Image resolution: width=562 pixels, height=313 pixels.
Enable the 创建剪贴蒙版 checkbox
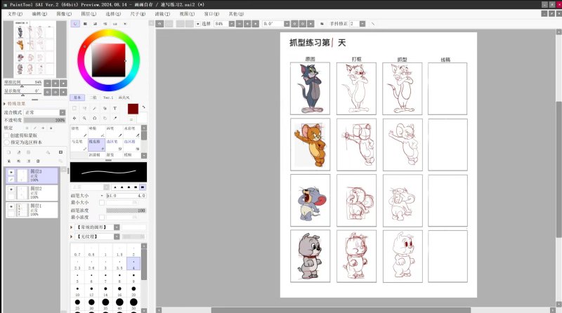(x=8, y=135)
